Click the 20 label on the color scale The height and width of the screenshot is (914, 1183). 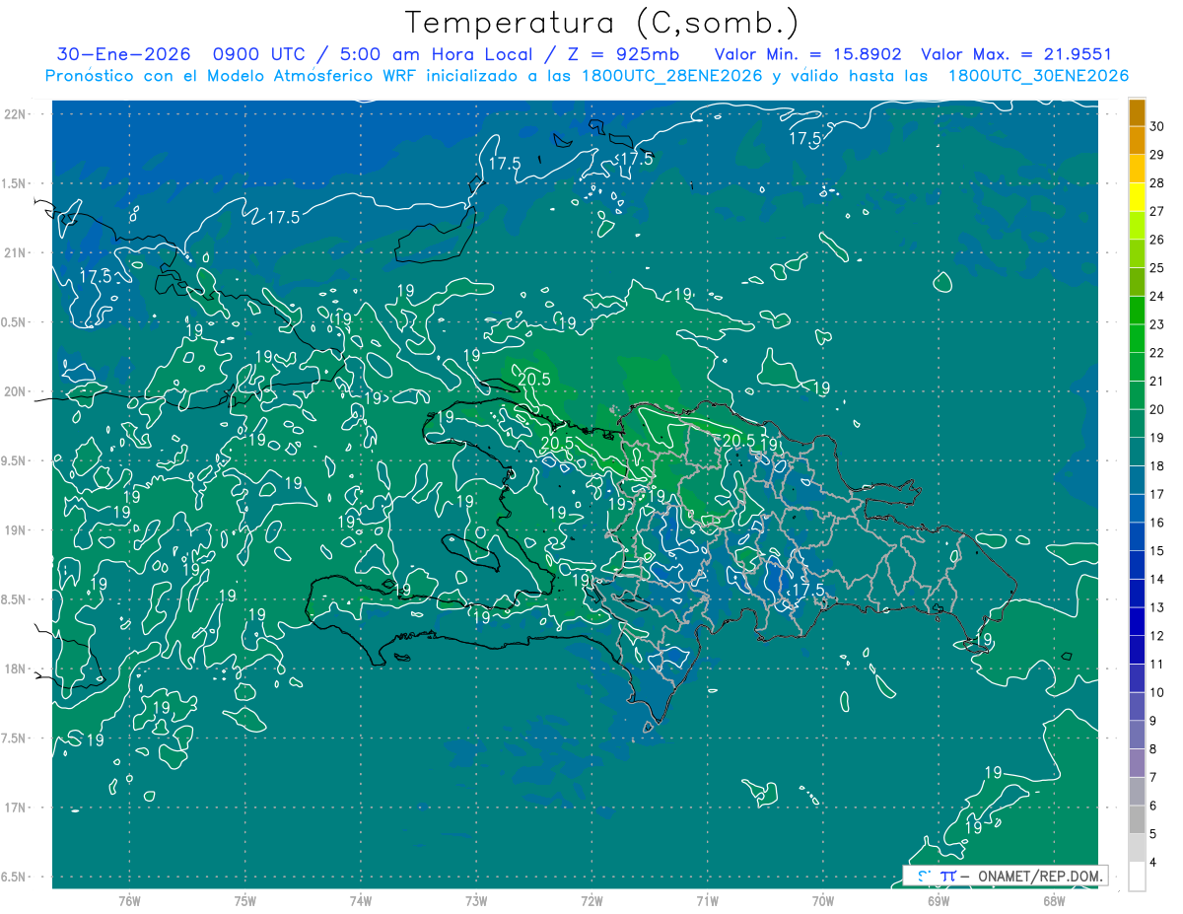pyautogui.click(x=1156, y=409)
